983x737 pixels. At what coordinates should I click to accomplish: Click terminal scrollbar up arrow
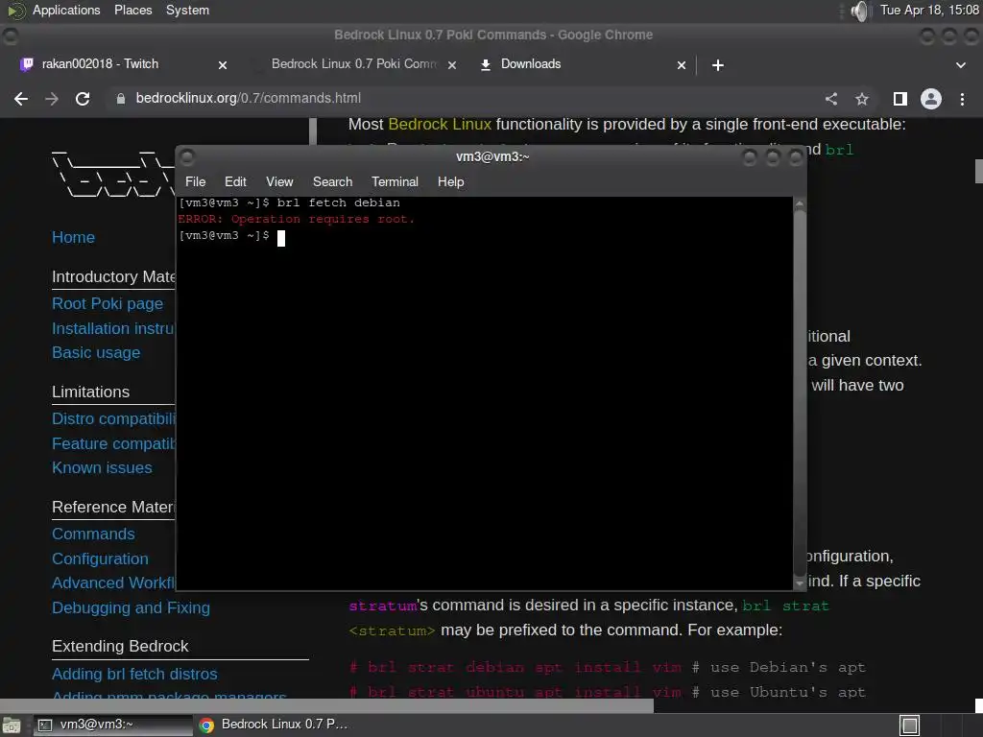click(x=800, y=204)
